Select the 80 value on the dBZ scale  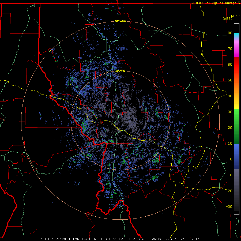230,33
